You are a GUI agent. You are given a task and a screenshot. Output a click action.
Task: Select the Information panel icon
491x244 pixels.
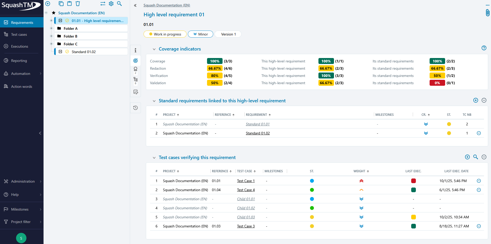coord(135,51)
